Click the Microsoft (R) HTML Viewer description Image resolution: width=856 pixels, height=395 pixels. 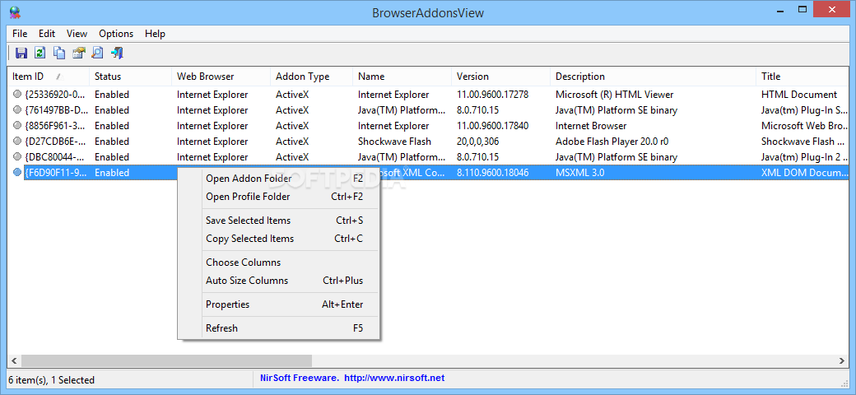pyautogui.click(x=615, y=95)
